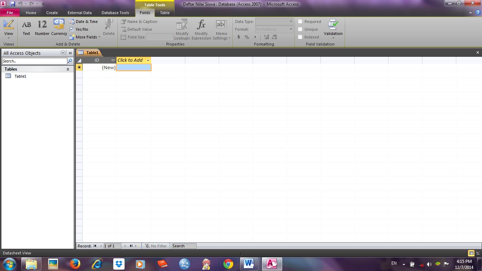Screen dimensions: 482x271
Task: Add a Number field using ribbon icon
Action: [x=42, y=28]
